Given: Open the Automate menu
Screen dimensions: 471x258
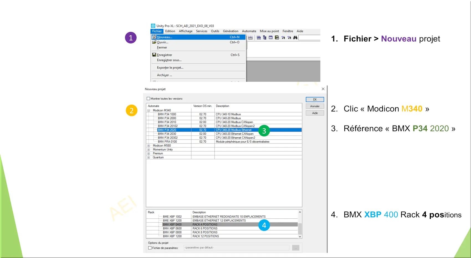Looking at the screenshot, I should pyautogui.click(x=249, y=31).
